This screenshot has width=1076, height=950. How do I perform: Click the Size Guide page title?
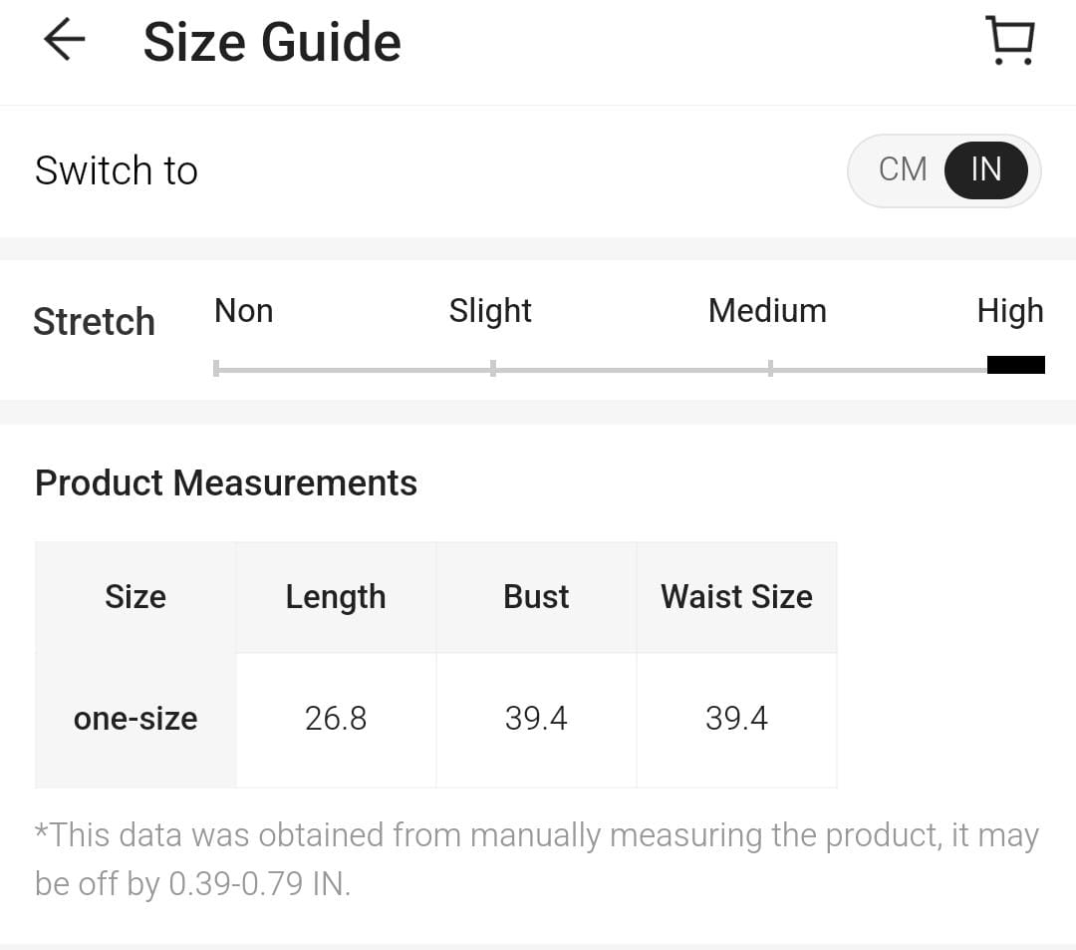pyautogui.click(x=272, y=42)
